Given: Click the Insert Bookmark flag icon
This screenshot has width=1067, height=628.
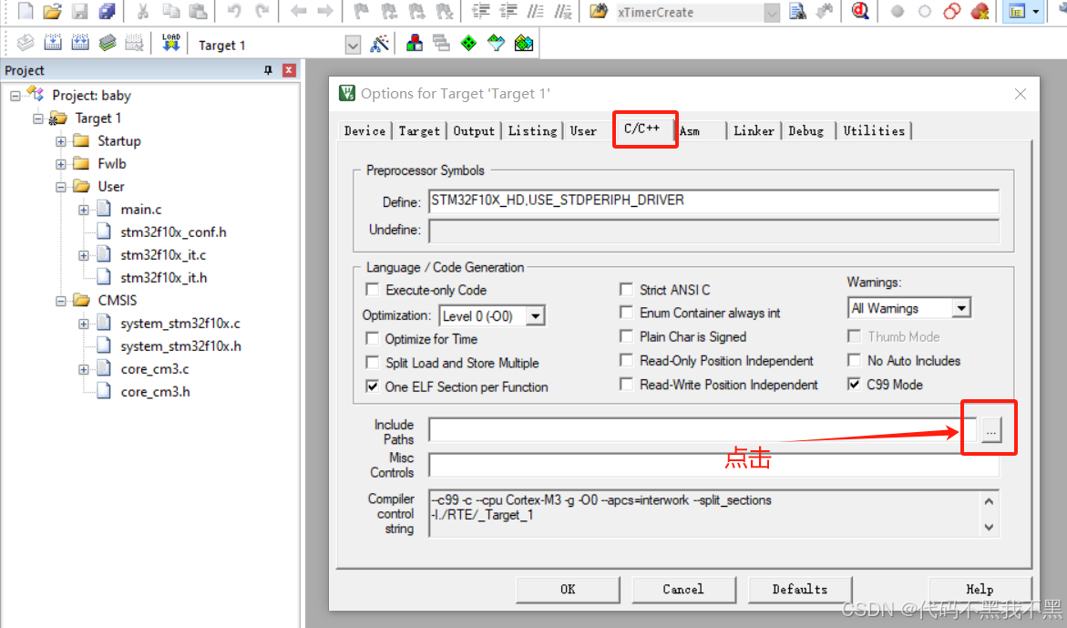Looking at the screenshot, I should pyautogui.click(x=361, y=11).
